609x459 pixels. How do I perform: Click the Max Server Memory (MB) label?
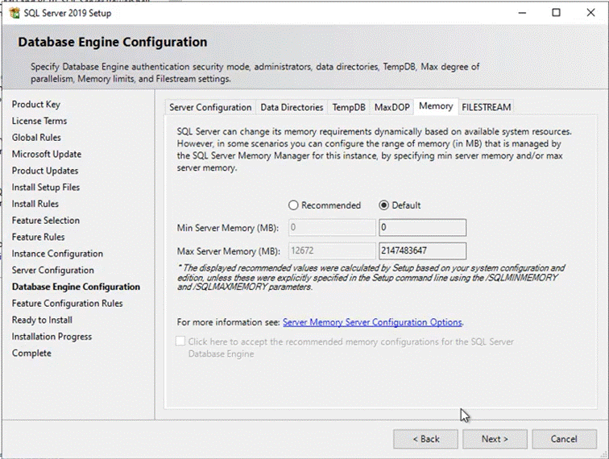pyautogui.click(x=229, y=251)
